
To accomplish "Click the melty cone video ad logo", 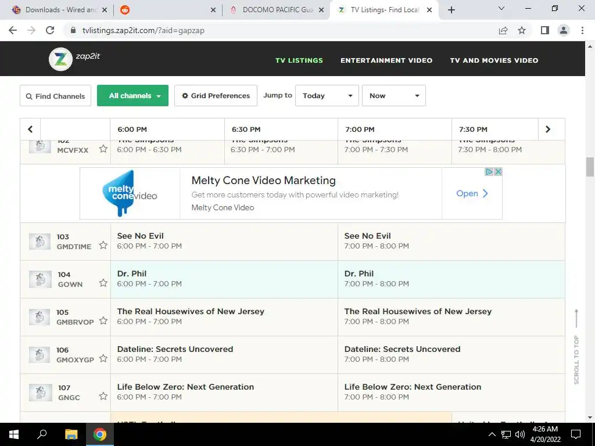I will point(130,193).
